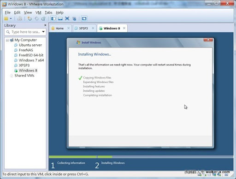Take a snapshot of this virtual machine

(29, 19)
